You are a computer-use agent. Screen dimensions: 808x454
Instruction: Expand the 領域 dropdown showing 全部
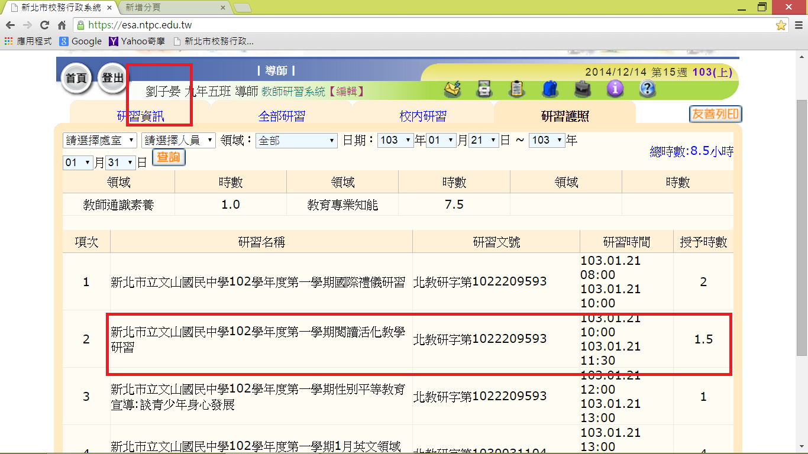[296, 141]
